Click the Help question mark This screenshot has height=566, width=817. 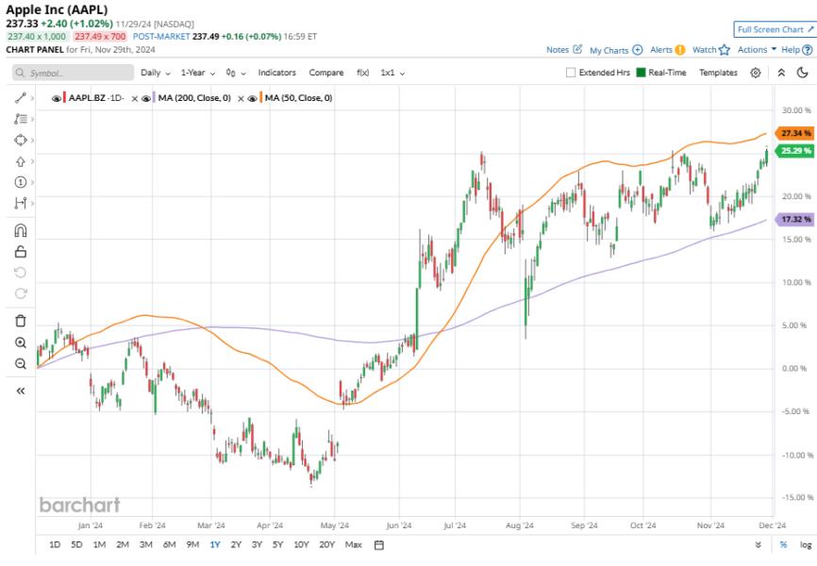point(808,50)
